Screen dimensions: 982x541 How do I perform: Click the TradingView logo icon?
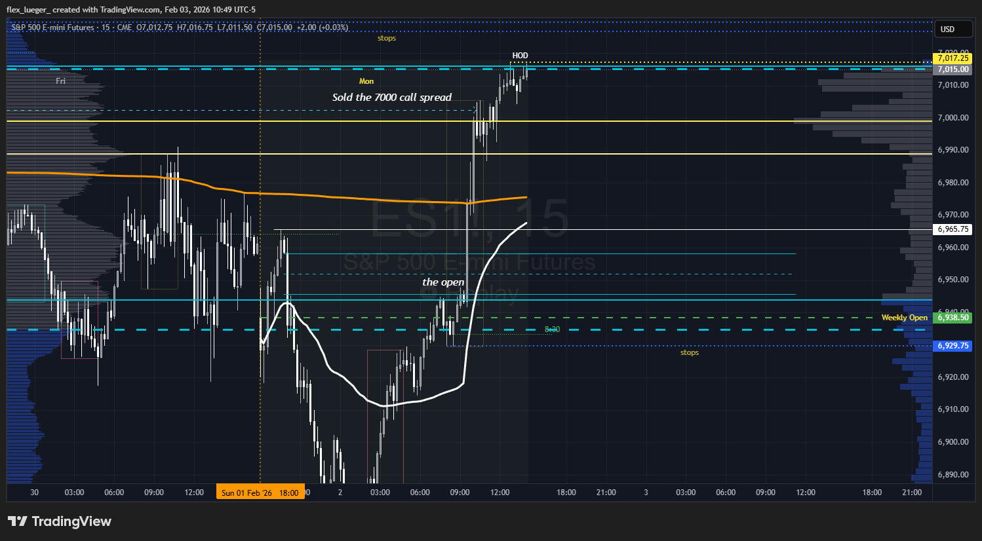pyautogui.click(x=18, y=521)
